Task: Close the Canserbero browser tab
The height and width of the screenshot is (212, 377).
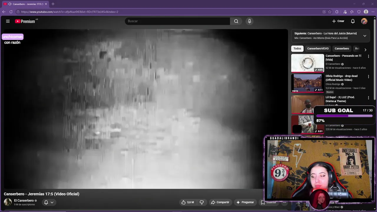Action: pos(46,4)
